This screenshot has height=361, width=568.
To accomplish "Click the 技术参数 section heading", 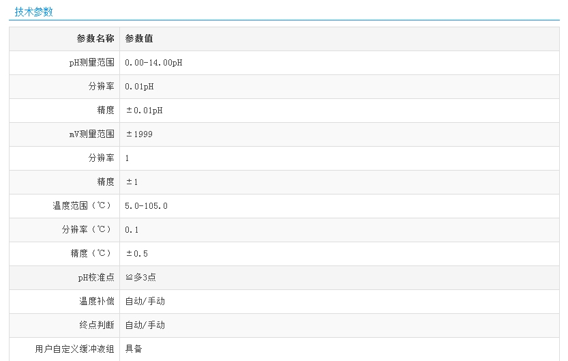I will (x=33, y=12).
